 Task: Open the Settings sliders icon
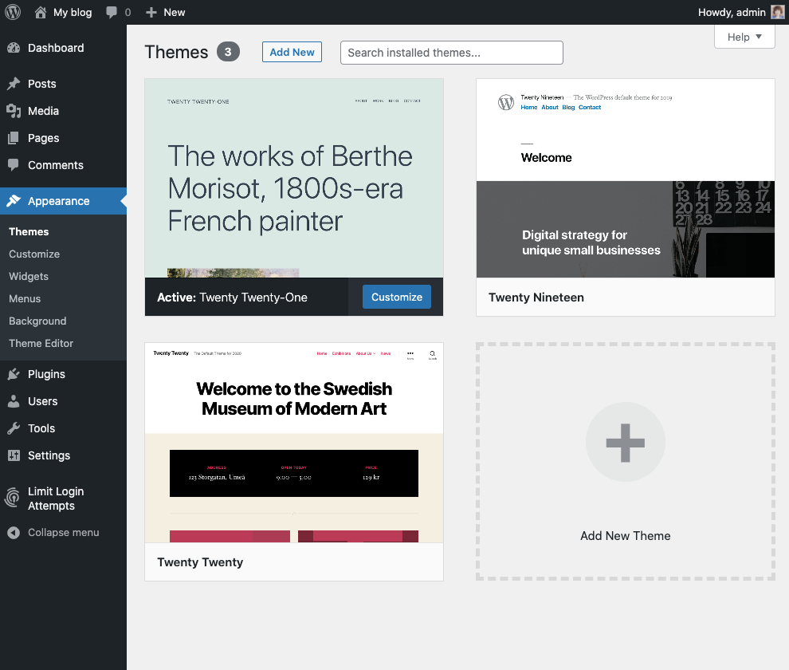(x=14, y=455)
